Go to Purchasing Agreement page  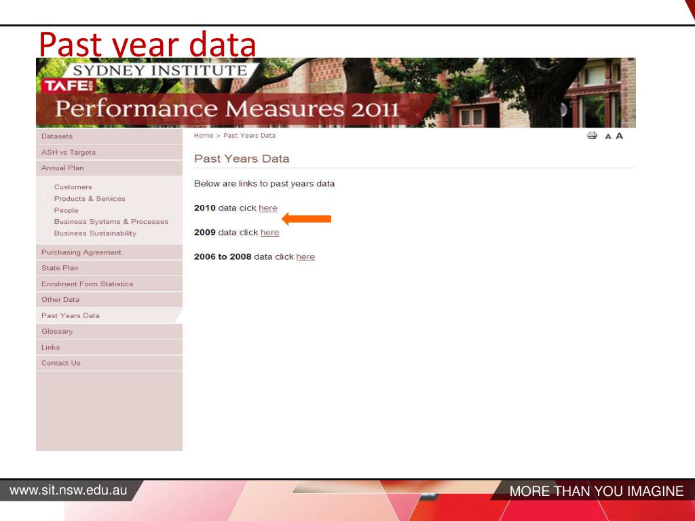tap(109, 252)
